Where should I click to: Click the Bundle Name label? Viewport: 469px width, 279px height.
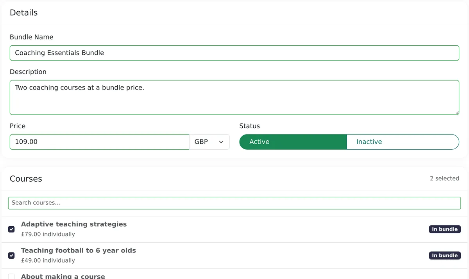(32, 37)
